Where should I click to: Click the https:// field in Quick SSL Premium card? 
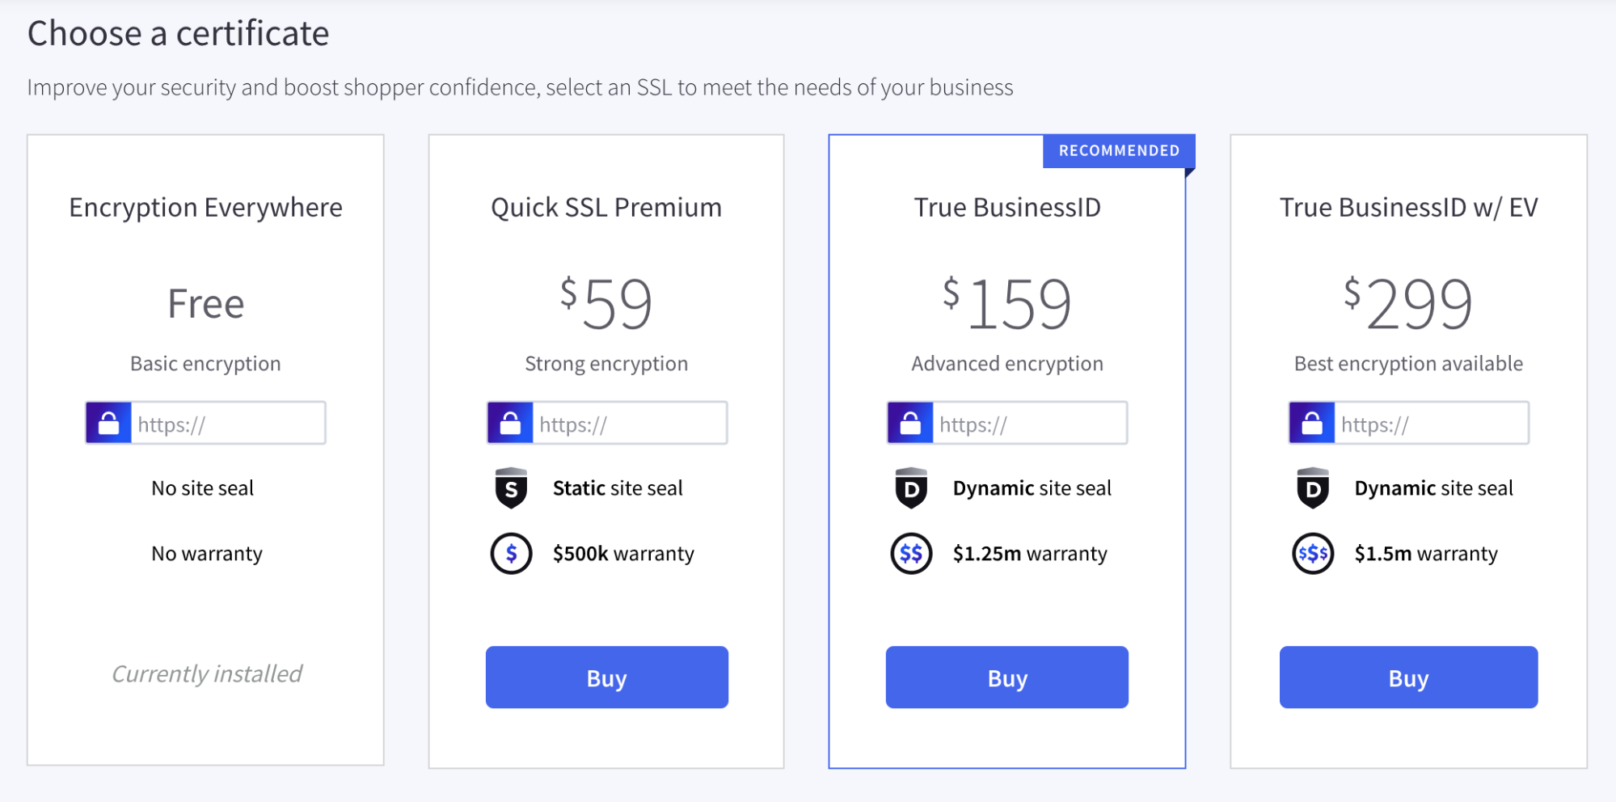(629, 424)
